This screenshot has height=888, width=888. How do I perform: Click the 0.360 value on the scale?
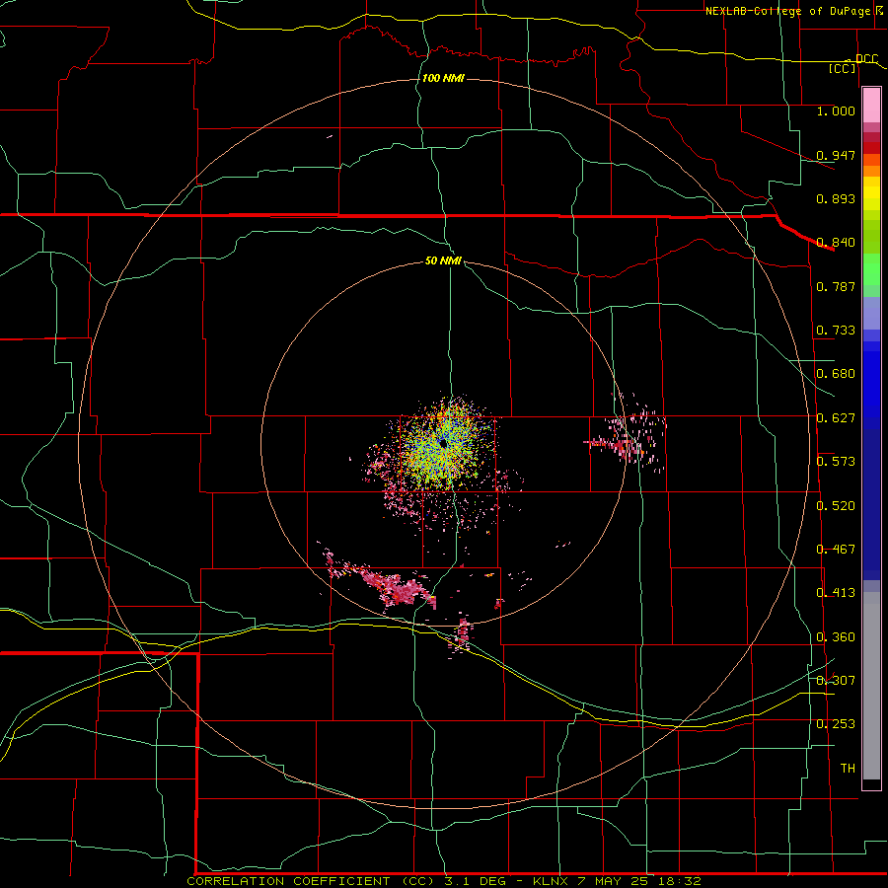[836, 637]
